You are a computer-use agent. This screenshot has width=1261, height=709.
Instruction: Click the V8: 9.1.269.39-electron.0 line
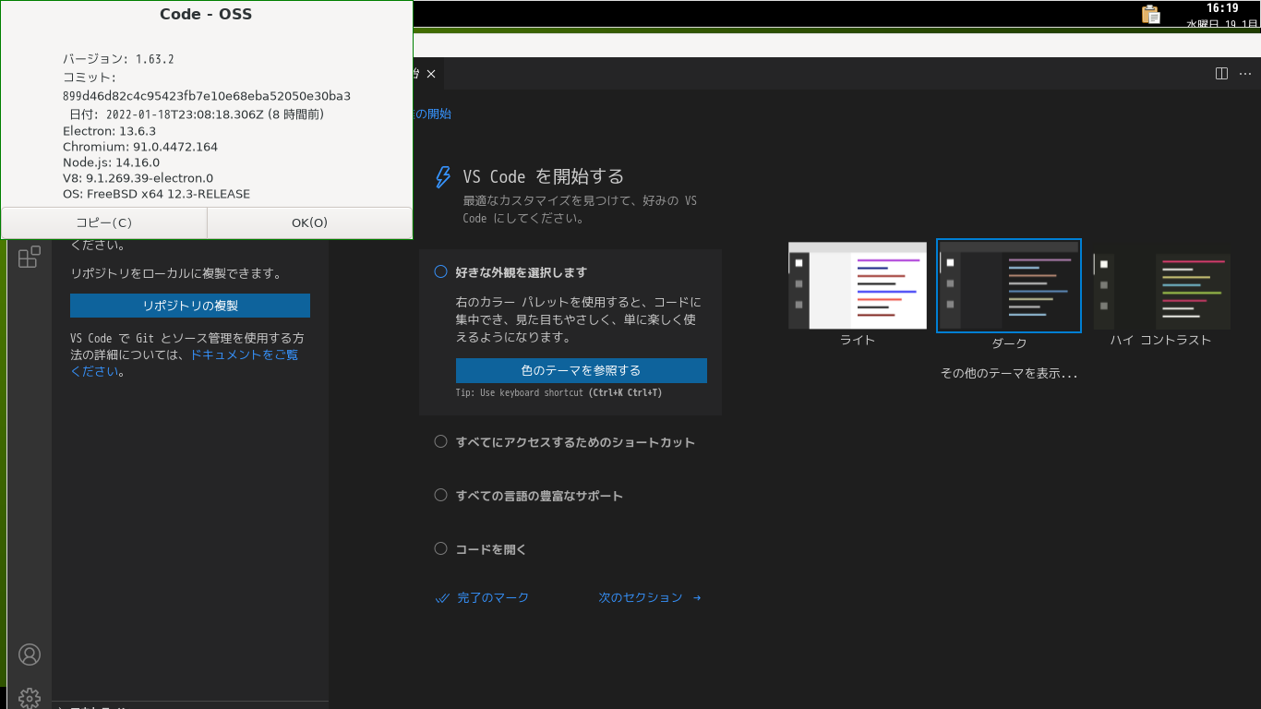tap(138, 178)
